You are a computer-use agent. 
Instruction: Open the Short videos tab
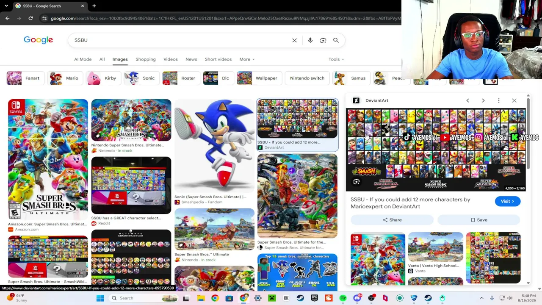[218, 59]
